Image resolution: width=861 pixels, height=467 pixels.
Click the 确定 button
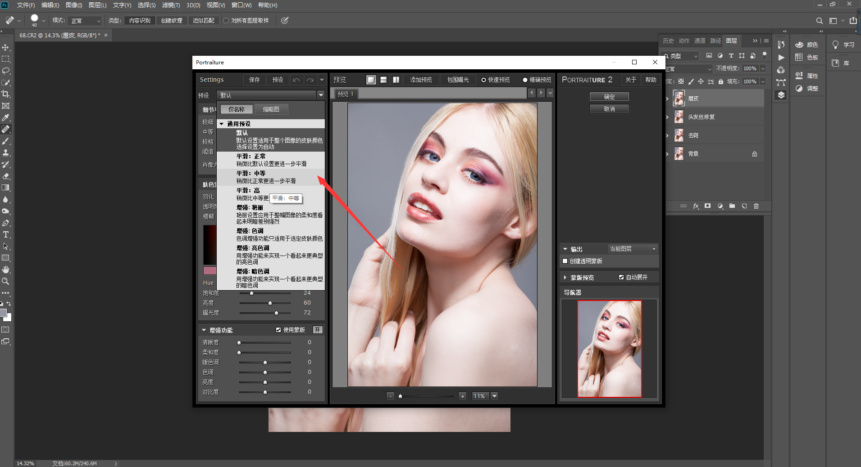[x=609, y=97]
